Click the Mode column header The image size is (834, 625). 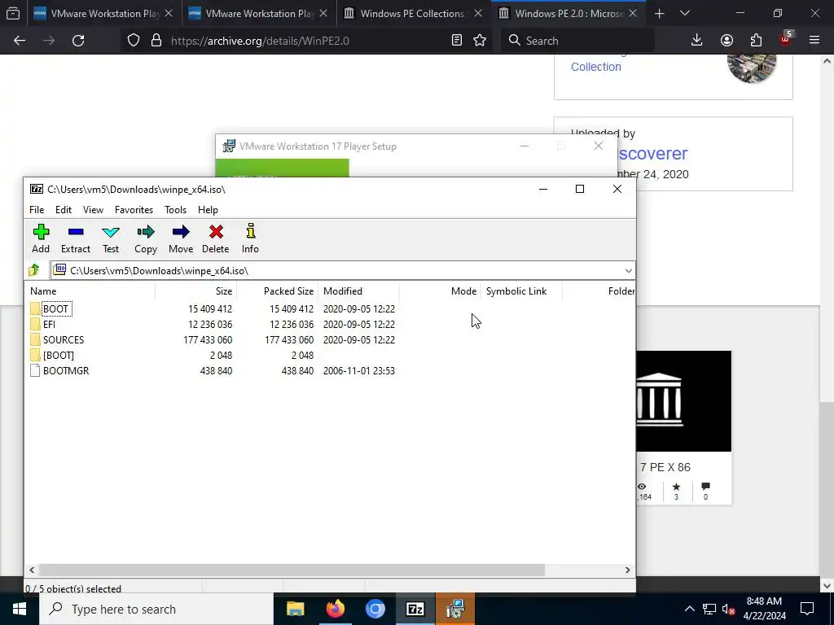point(441,291)
